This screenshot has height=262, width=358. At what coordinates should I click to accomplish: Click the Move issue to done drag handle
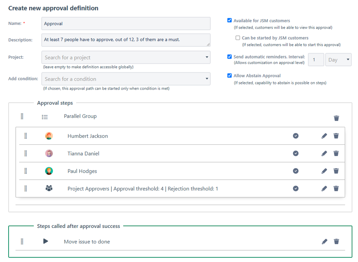(22, 242)
